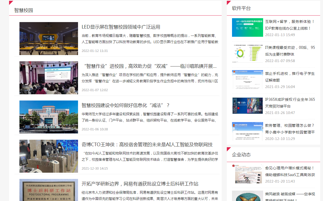This screenshot has width=323, height=201.
Task: Click the donut chart statistics thumbnail
Action: click(x=247, y=53)
